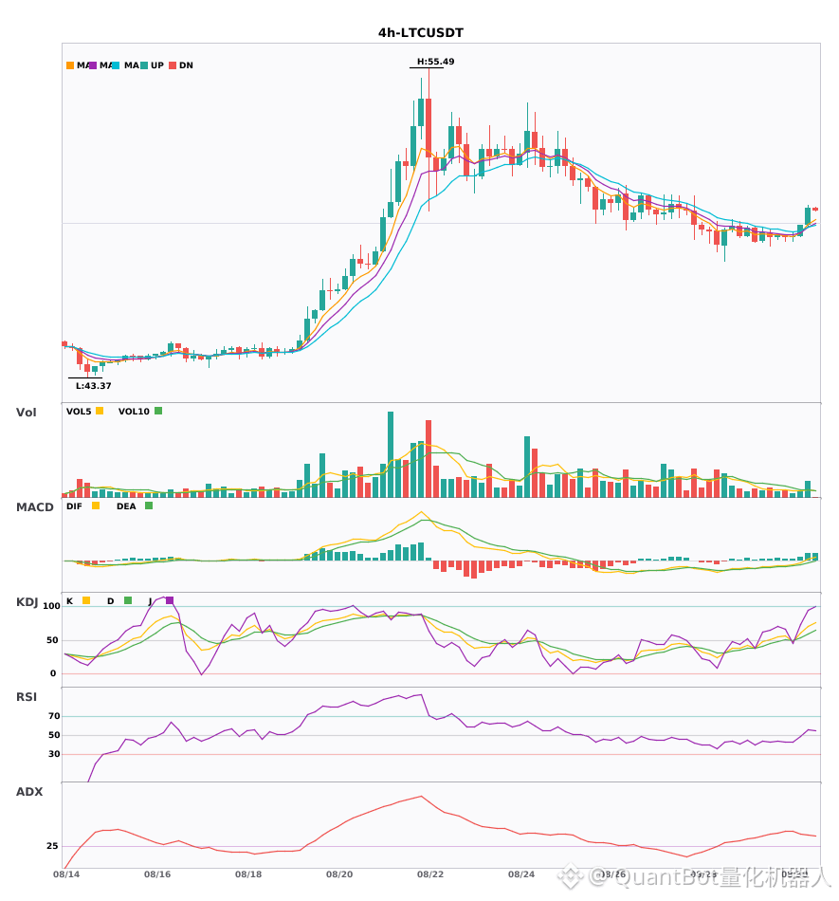
Task: Select the red DN legend swatch
Action: pyautogui.click(x=173, y=65)
